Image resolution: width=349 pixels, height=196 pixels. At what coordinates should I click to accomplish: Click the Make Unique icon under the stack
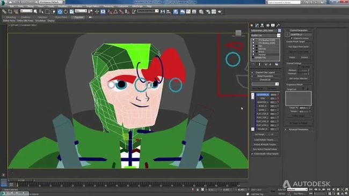point(266,64)
